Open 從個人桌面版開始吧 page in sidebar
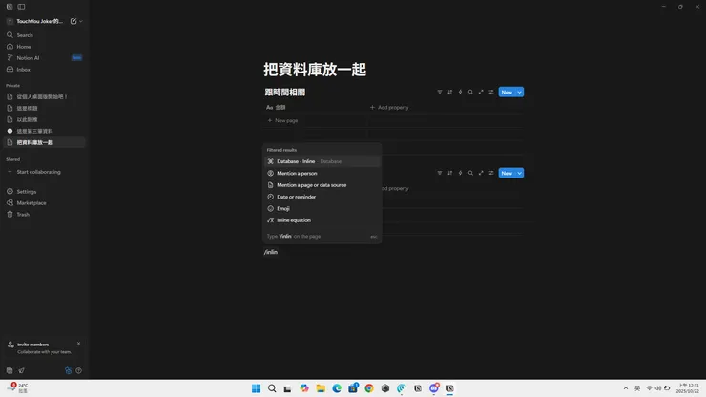 pos(44,96)
